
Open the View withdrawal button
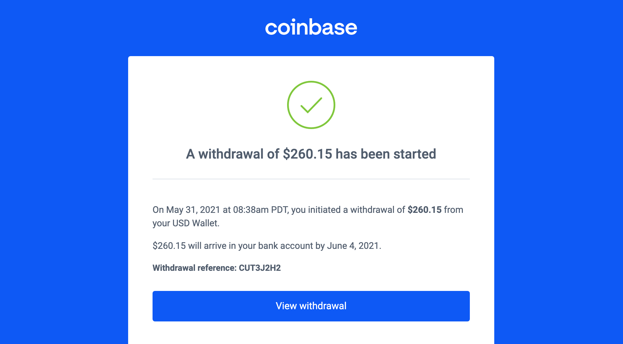[311, 306]
